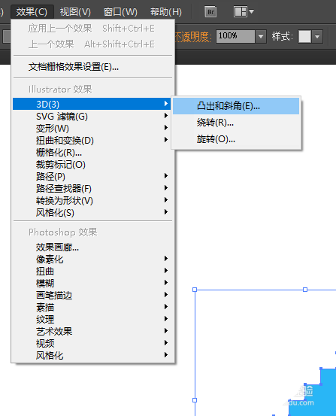Expand the 像素化 submenu

coord(92,260)
